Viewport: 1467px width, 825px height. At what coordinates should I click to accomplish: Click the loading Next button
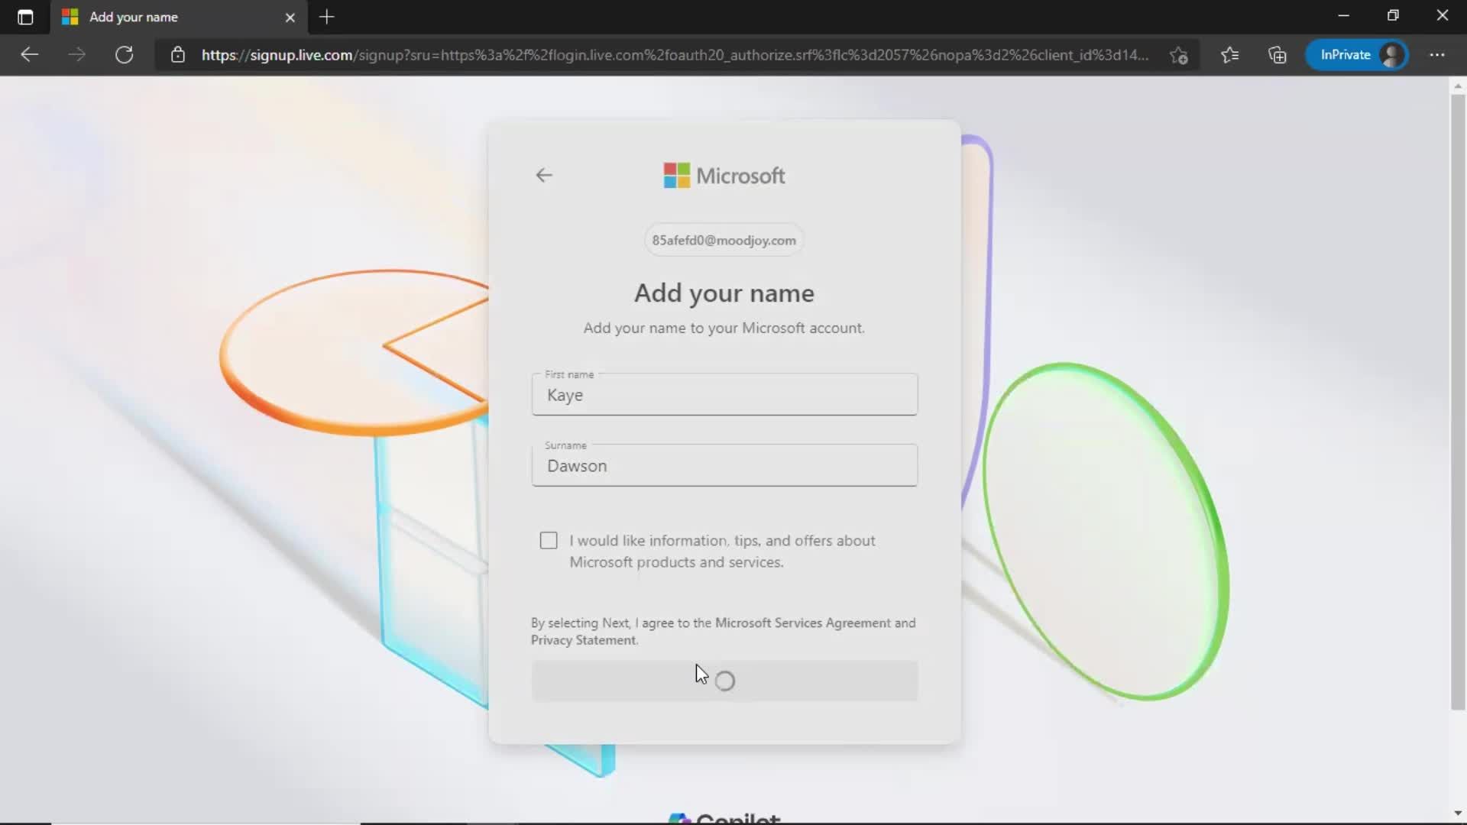click(724, 681)
